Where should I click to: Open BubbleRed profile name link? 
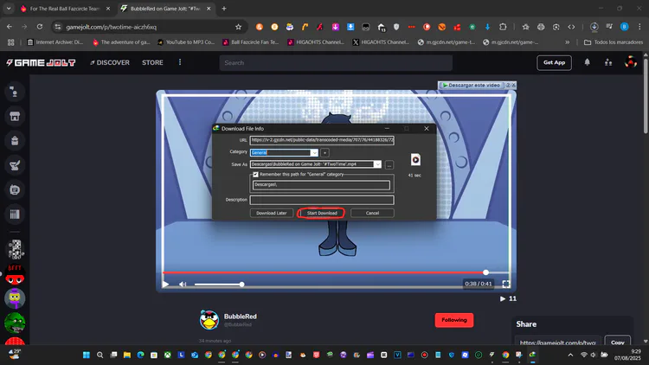tap(240, 317)
